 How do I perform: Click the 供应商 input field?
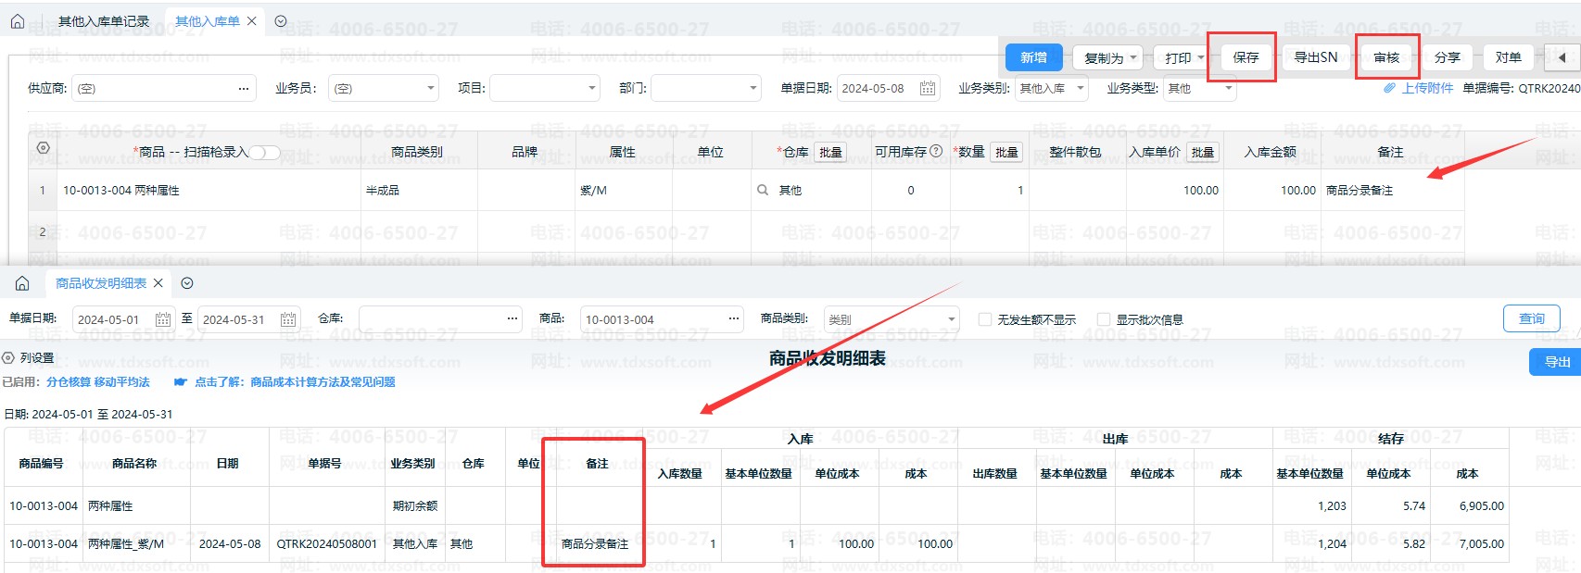click(153, 88)
